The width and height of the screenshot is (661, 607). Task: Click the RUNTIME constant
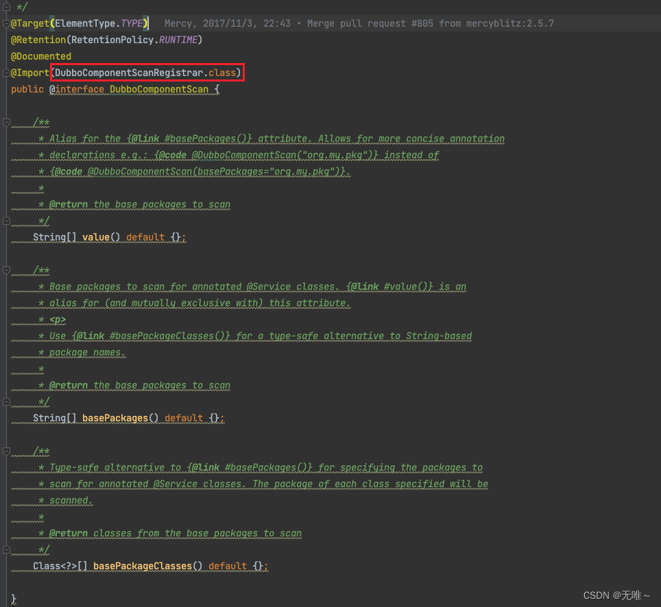pos(178,40)
